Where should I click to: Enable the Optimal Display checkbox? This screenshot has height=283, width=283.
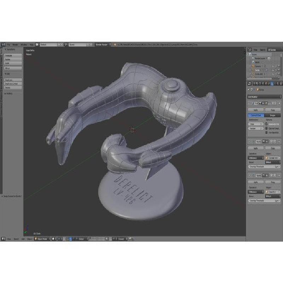coord(266,128)
